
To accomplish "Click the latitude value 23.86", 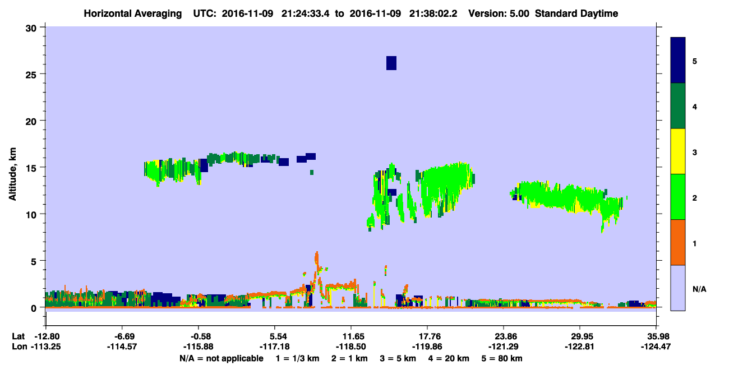I will [x=504, y=336].
